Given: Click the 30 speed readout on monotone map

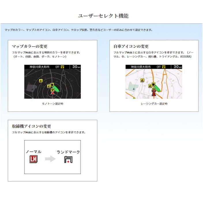Looking at the screenshot, I should click(75, 67).
